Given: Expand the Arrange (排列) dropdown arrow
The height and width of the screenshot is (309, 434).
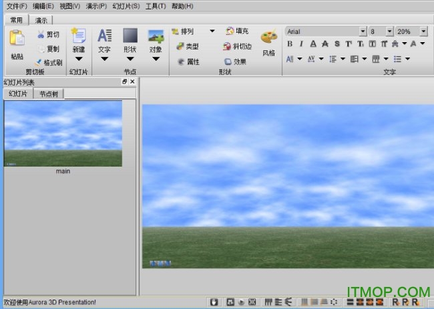Looking at the screenshot, I should pyautogui.click(x=212, y=31).
